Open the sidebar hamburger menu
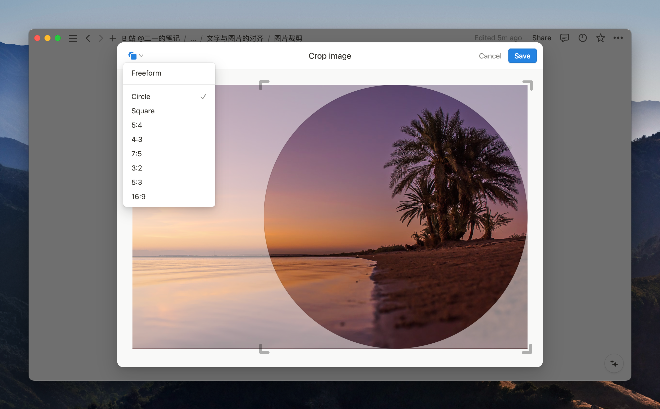Image resolution: width=660 pixels, height=409 pixels. (x=73, y=38)
